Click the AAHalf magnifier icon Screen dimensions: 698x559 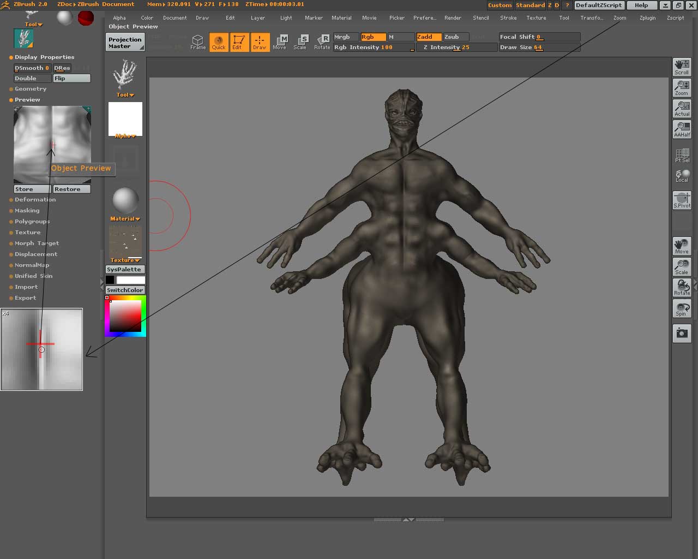[682, 129]
